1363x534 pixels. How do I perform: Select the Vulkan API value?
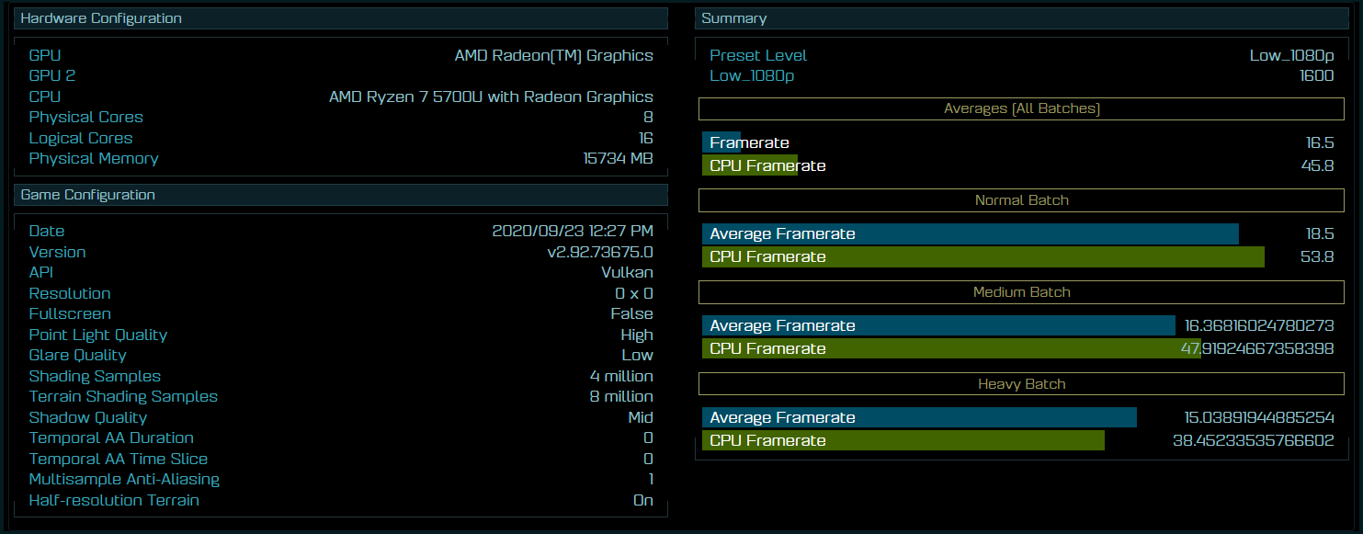(x=627, y=273)
